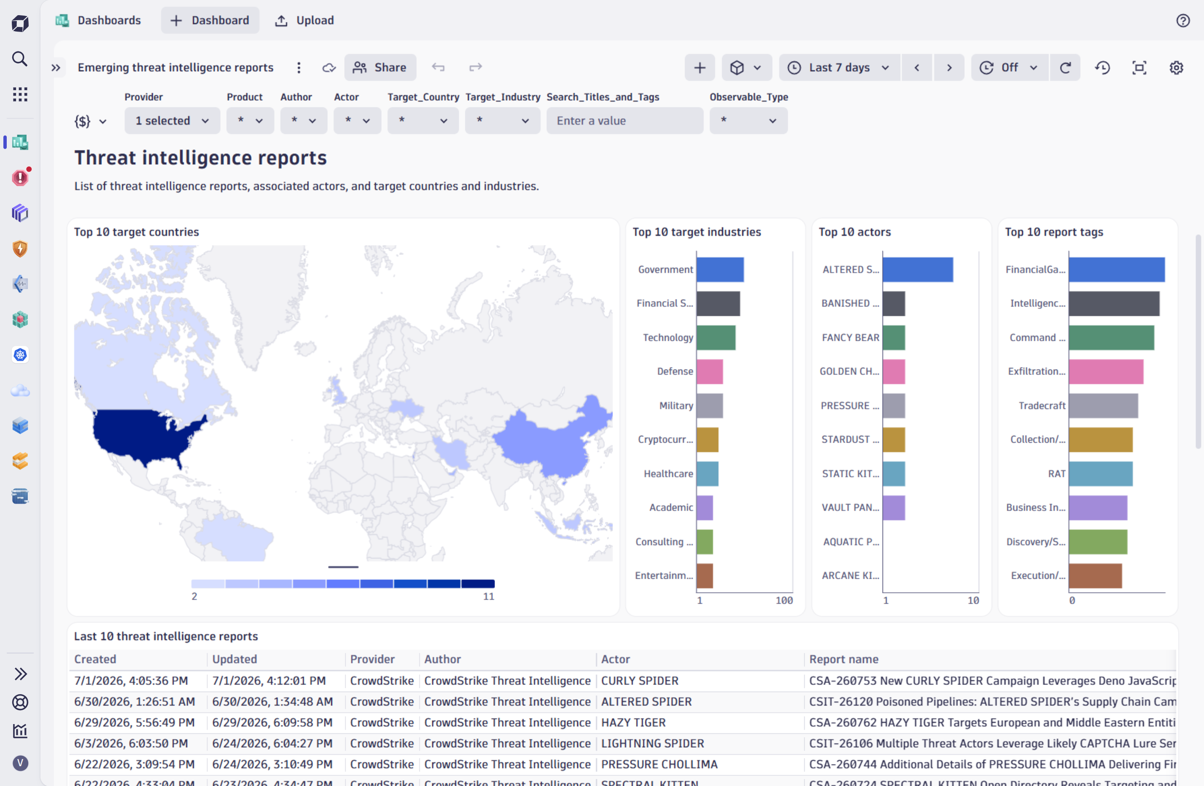
Task: Click the + Dashboard button
Action: point(210,20)
